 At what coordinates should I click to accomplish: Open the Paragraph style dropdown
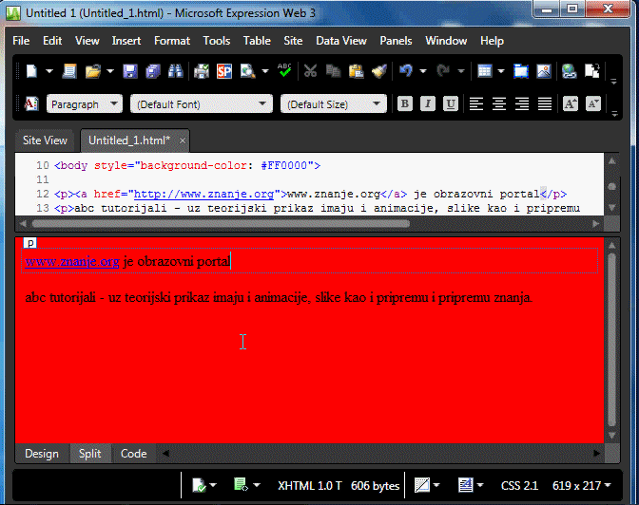(84, 103)
